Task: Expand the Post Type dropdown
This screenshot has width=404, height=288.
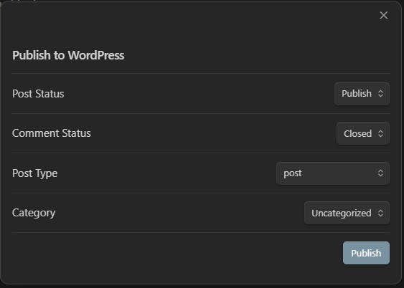Action: (x=333, y=173)
